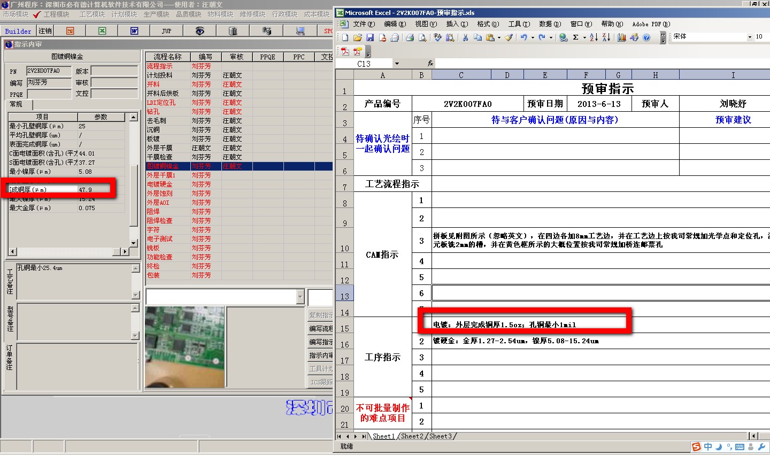The width and height of the screenshot is (770, 455).
Task: Click the PN field showing 2V2K007FA0
Action: click(49, 71)
